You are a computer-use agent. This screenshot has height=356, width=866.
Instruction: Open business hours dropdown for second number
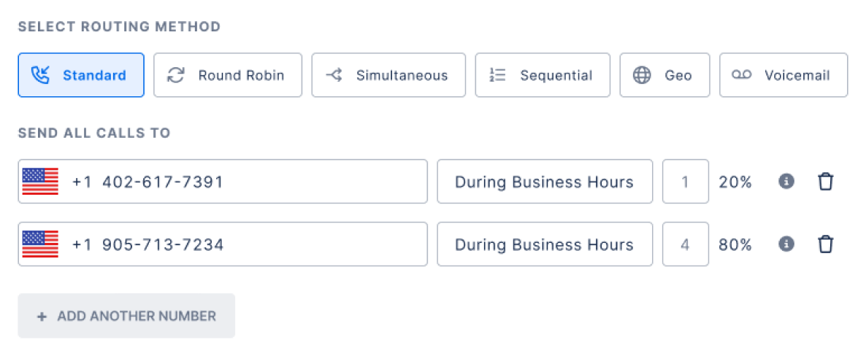point(545,244)
